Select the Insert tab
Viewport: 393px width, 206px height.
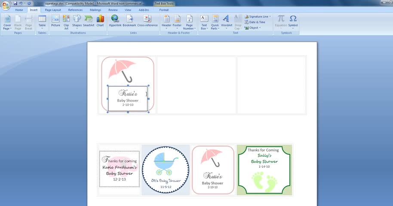(34, 10)
